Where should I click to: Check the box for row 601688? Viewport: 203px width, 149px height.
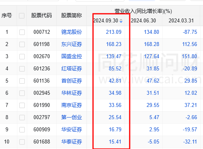click(x=22, y=142)
